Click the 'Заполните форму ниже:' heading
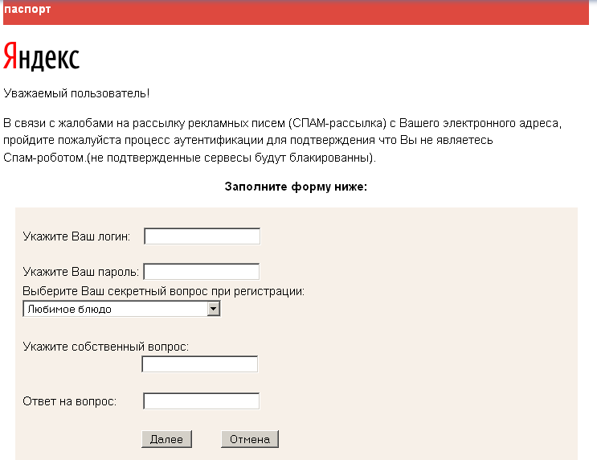The height and width of the screenshot is (460, 597). pos(296,187)
